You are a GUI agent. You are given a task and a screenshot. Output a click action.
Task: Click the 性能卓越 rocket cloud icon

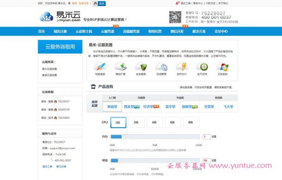click(99, 67)
